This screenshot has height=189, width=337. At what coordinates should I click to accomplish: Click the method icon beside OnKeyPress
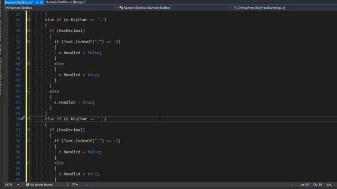235,8
